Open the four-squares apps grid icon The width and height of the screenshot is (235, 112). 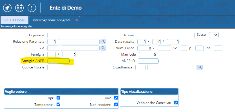point(19,8)
